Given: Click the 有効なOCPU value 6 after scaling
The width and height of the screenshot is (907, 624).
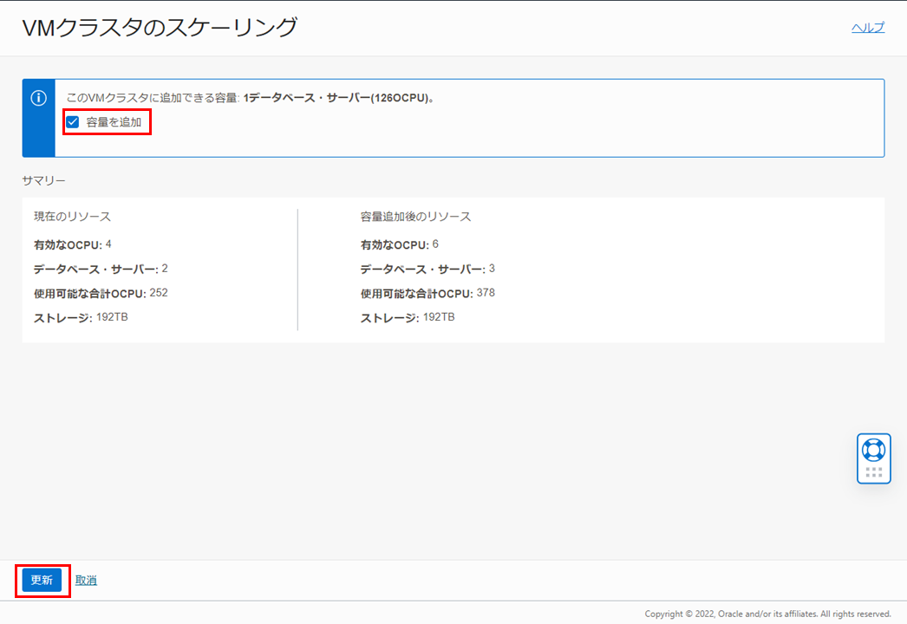Looking at the screenshot, I should (435, 244).
